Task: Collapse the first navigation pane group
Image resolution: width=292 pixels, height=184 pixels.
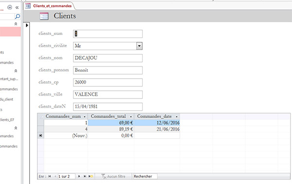Action: tap(16, 24)
